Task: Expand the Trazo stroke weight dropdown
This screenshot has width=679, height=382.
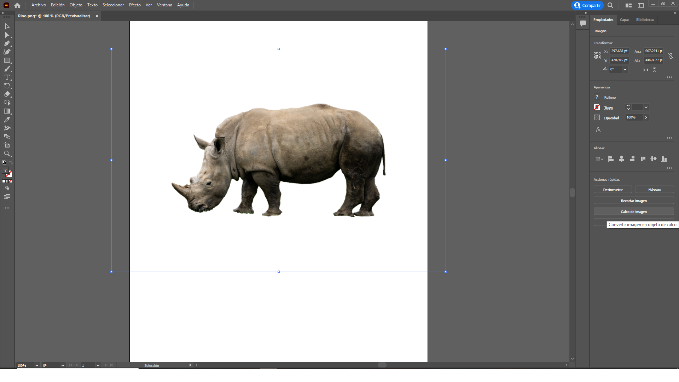Action: pos(646,107)
